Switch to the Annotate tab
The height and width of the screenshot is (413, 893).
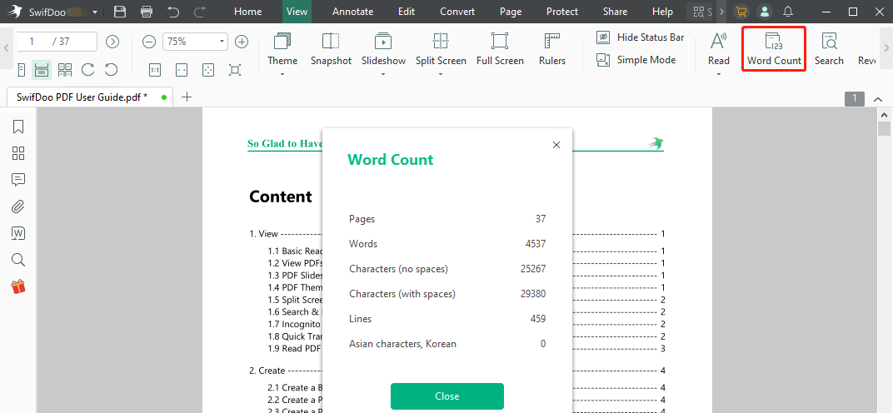(x=353, y=12)
